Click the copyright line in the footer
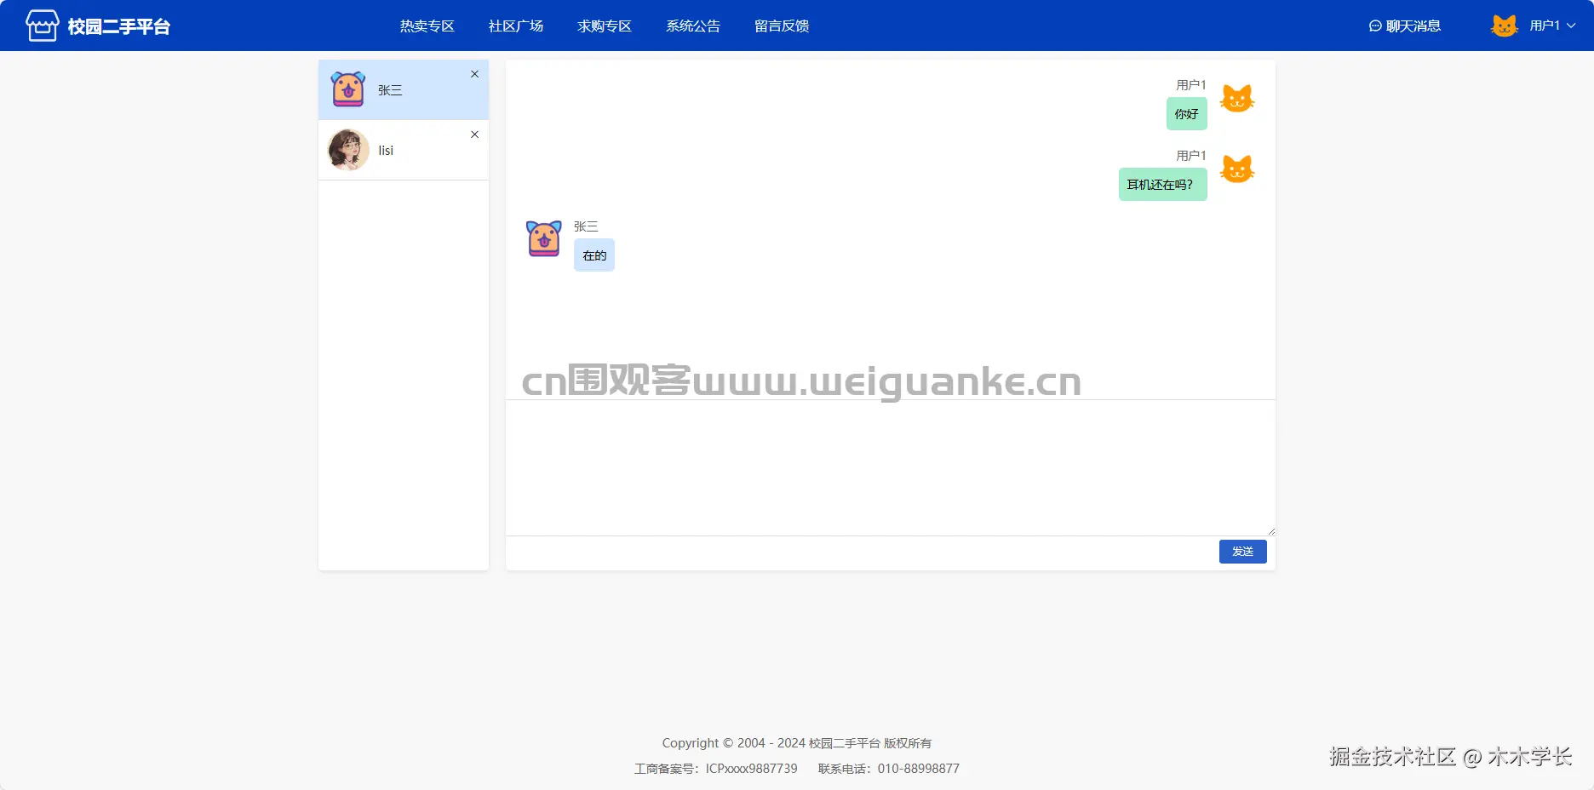This screenshot has width=1594, height=790. 797,743
